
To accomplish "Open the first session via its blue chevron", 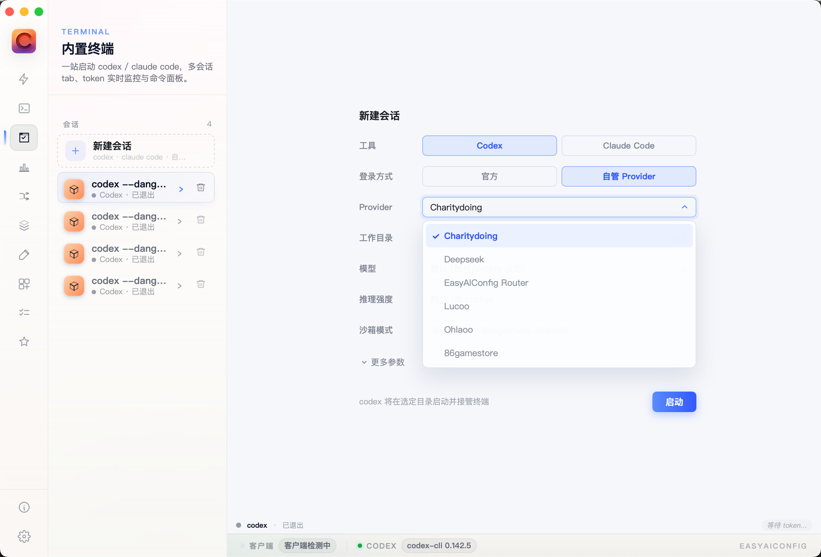I will (x=181, y=189).
